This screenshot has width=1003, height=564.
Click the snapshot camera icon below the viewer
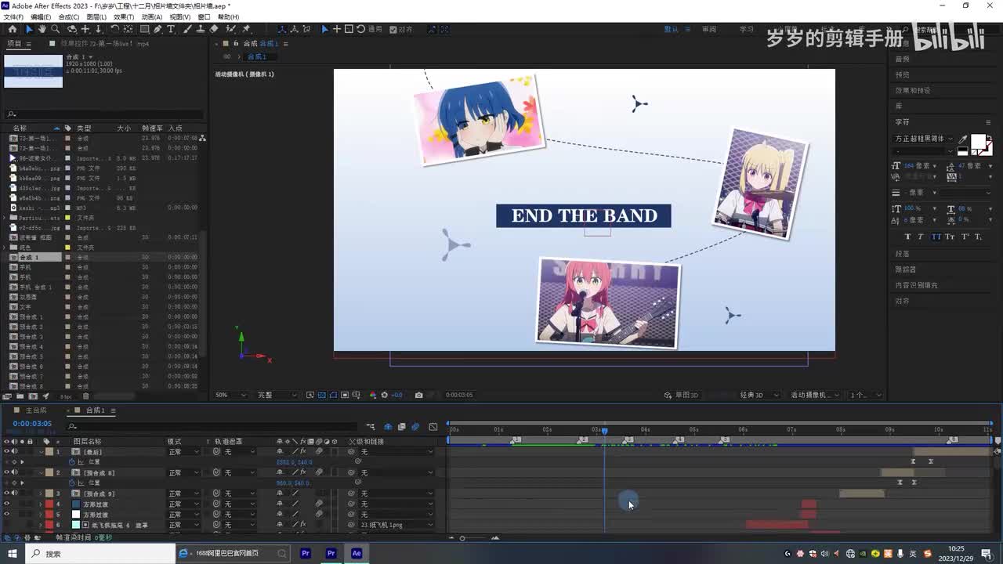[419, 396]
